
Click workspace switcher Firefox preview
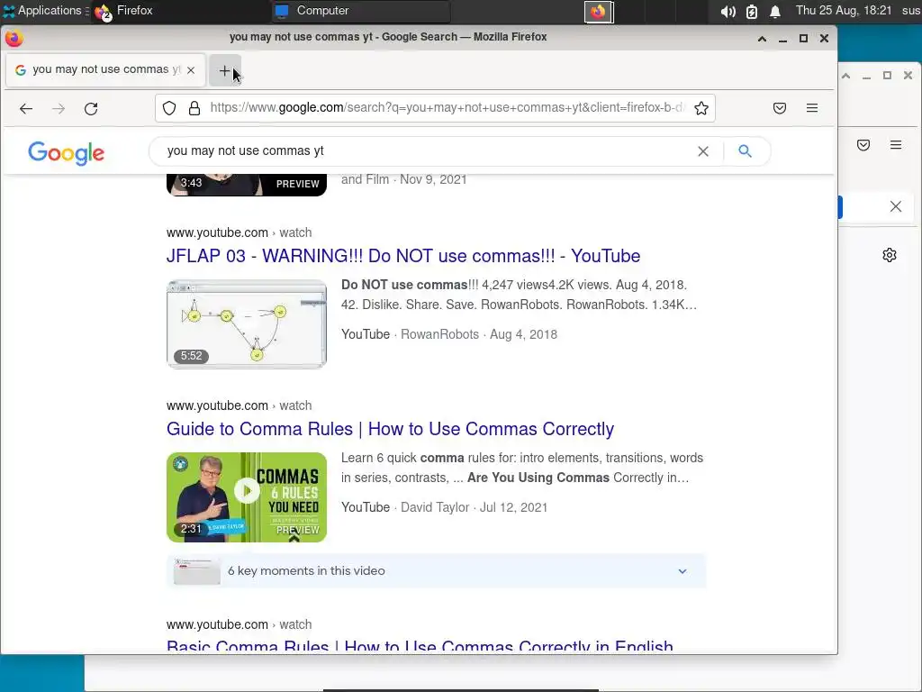click(599, 12)
